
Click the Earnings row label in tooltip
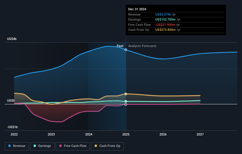[134, 19]
